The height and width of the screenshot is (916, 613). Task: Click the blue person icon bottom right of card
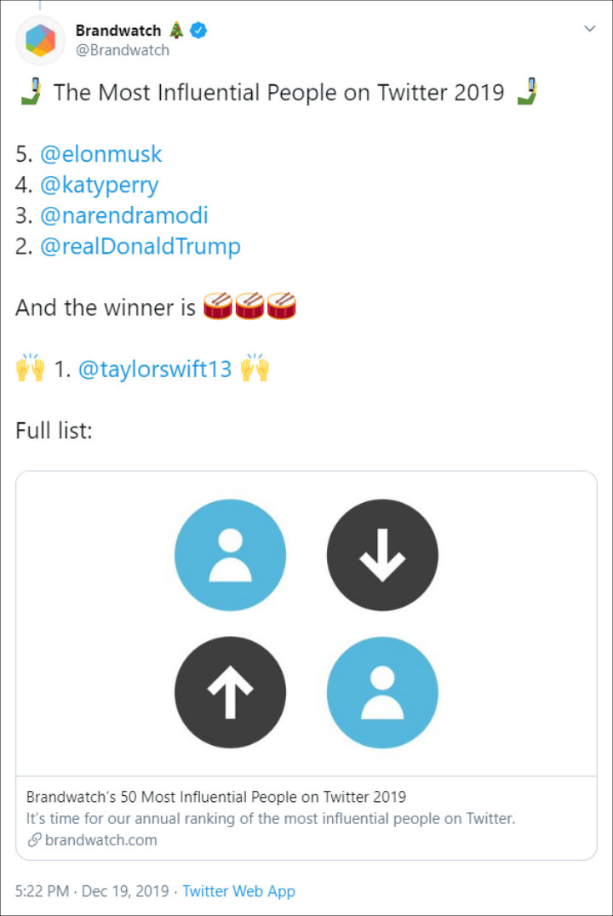382,692
